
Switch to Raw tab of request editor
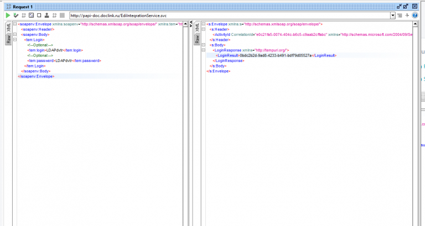8,39
